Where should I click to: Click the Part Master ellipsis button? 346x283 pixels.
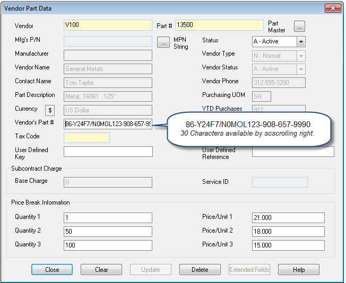tap(300, 26)
